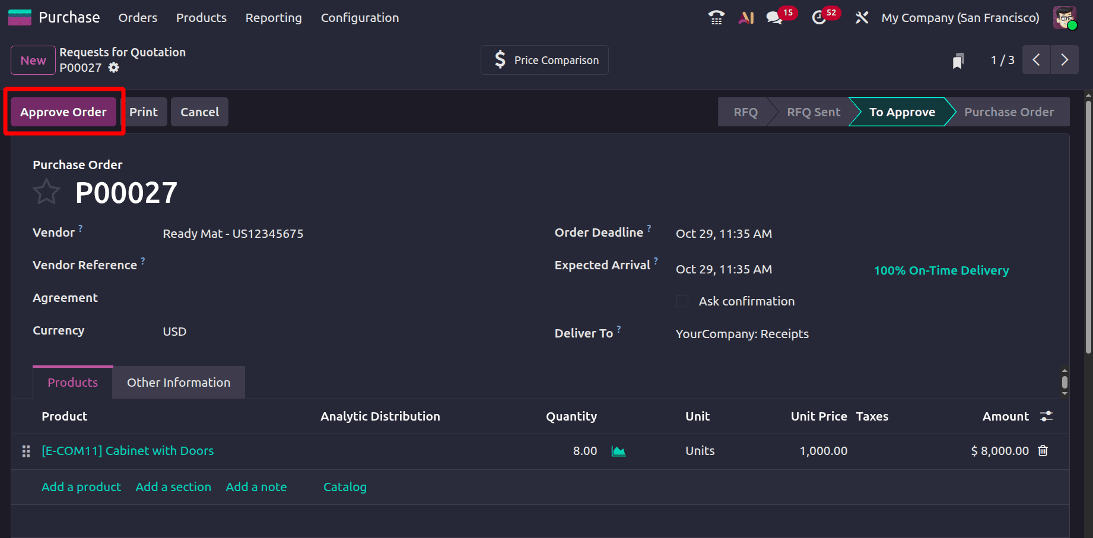
Task: Click the bookmark icon near the pager
Action: click(958, 60)
